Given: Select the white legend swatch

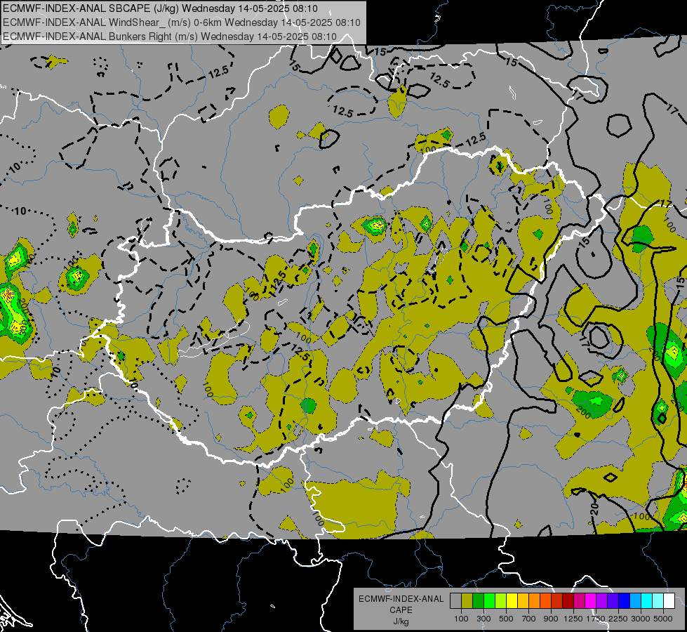Looking at the screenshot, I should (669, 600).
